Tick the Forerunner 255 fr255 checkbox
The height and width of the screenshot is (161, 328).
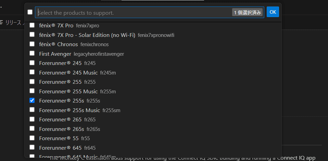pyautogui.click(x=32, y=81)
